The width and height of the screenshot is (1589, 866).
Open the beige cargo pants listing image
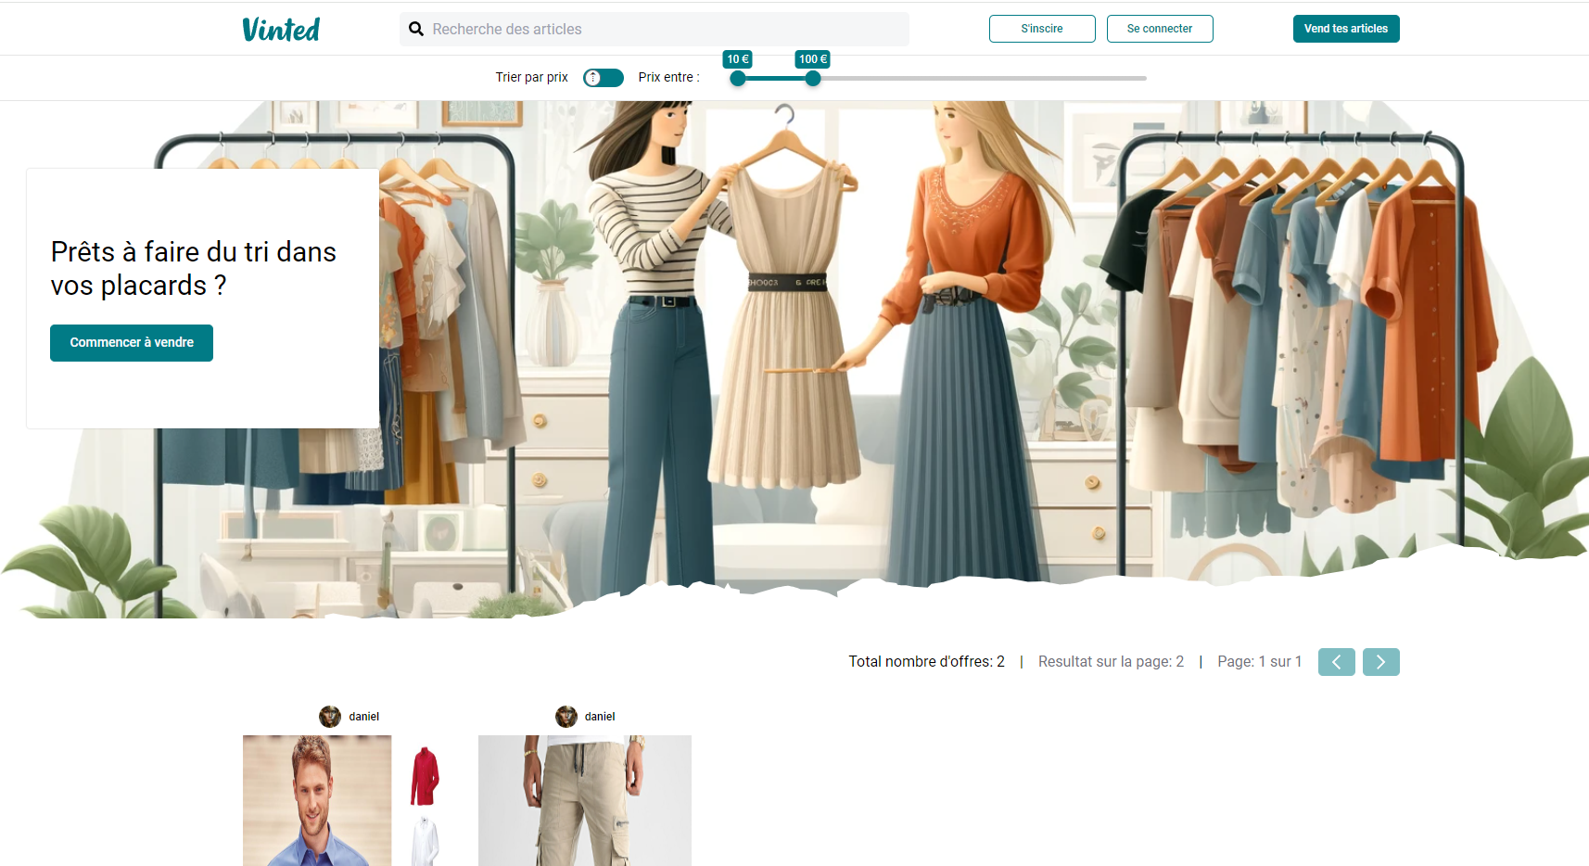coord(584,800)
